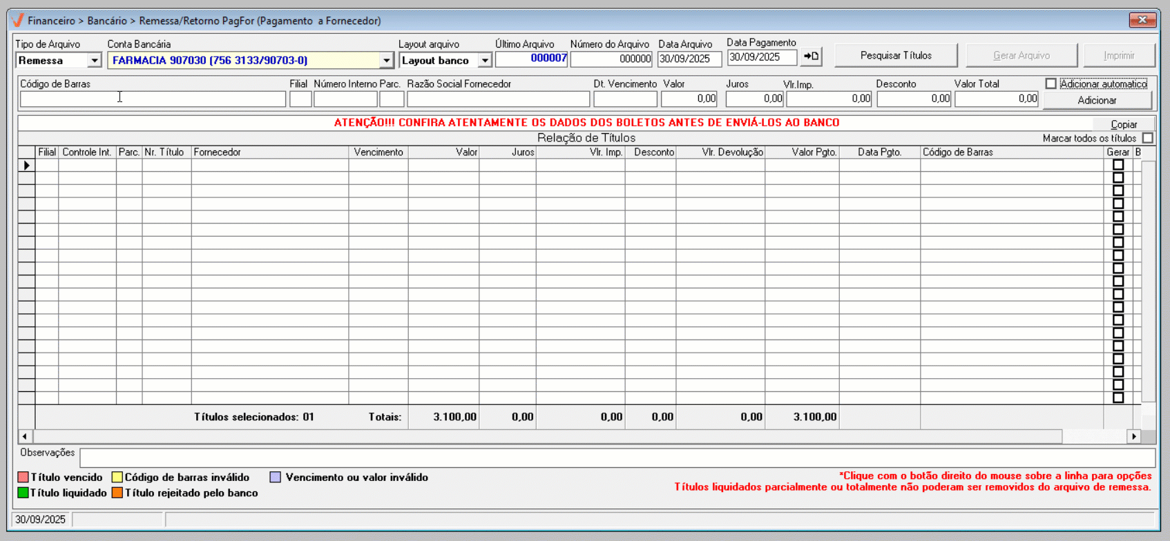Click into the Código de Barras field

[153, 99]
